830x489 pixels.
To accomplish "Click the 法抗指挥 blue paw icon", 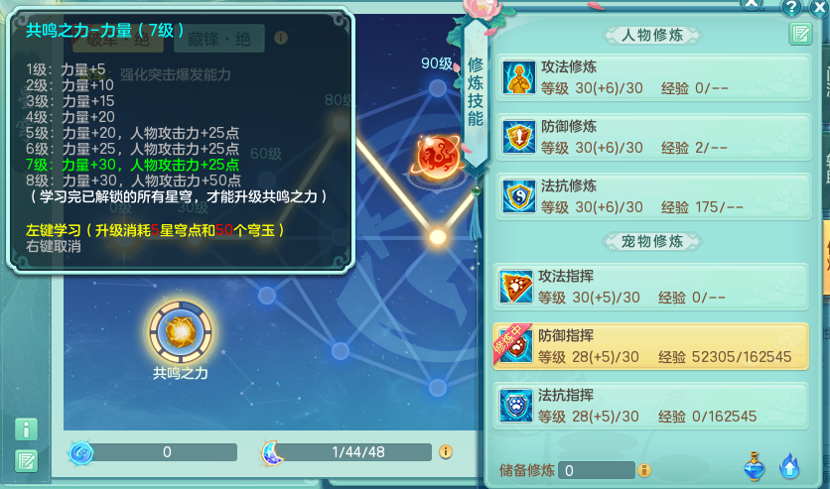I will [516, 406].
